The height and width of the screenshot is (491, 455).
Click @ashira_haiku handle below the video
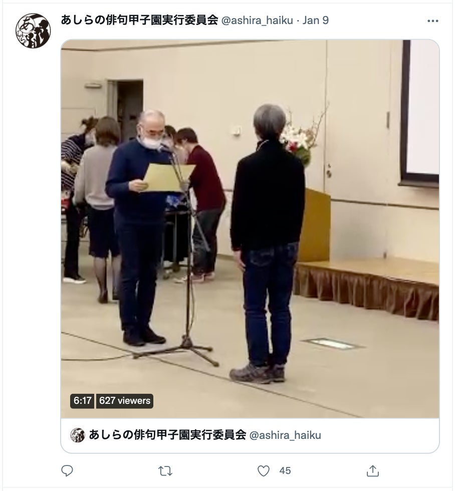click(x=285, y=435)
